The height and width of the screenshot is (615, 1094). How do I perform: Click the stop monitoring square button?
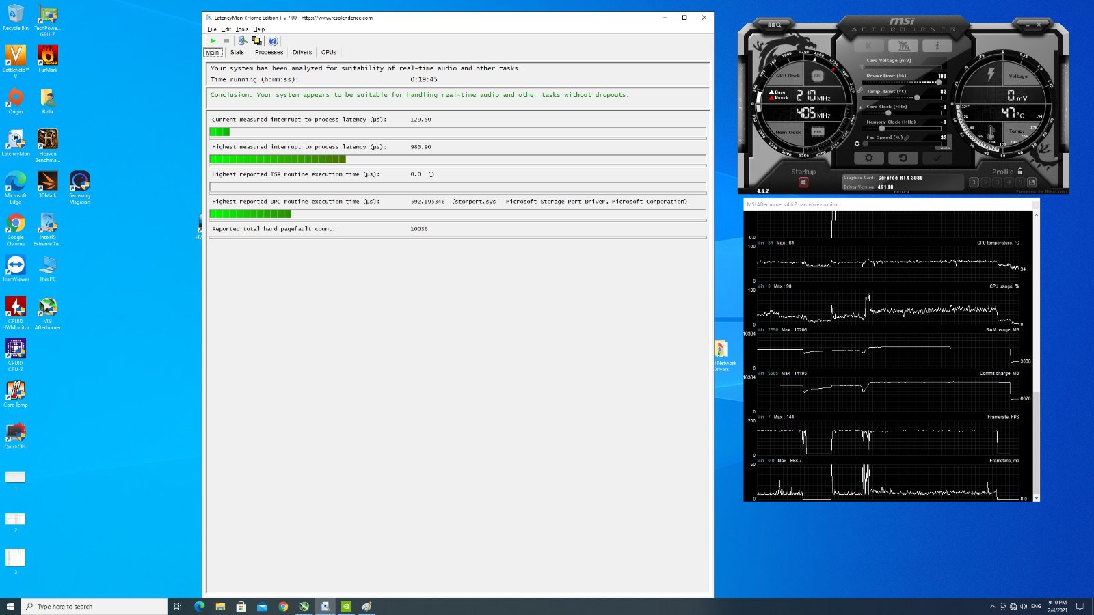(x=226, y=41)
